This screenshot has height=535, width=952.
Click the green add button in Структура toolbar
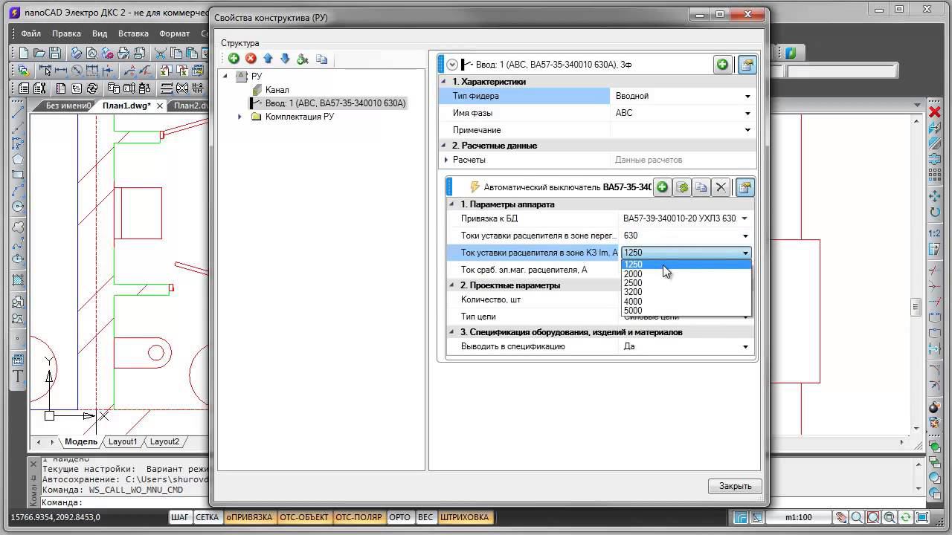(234, 59)
